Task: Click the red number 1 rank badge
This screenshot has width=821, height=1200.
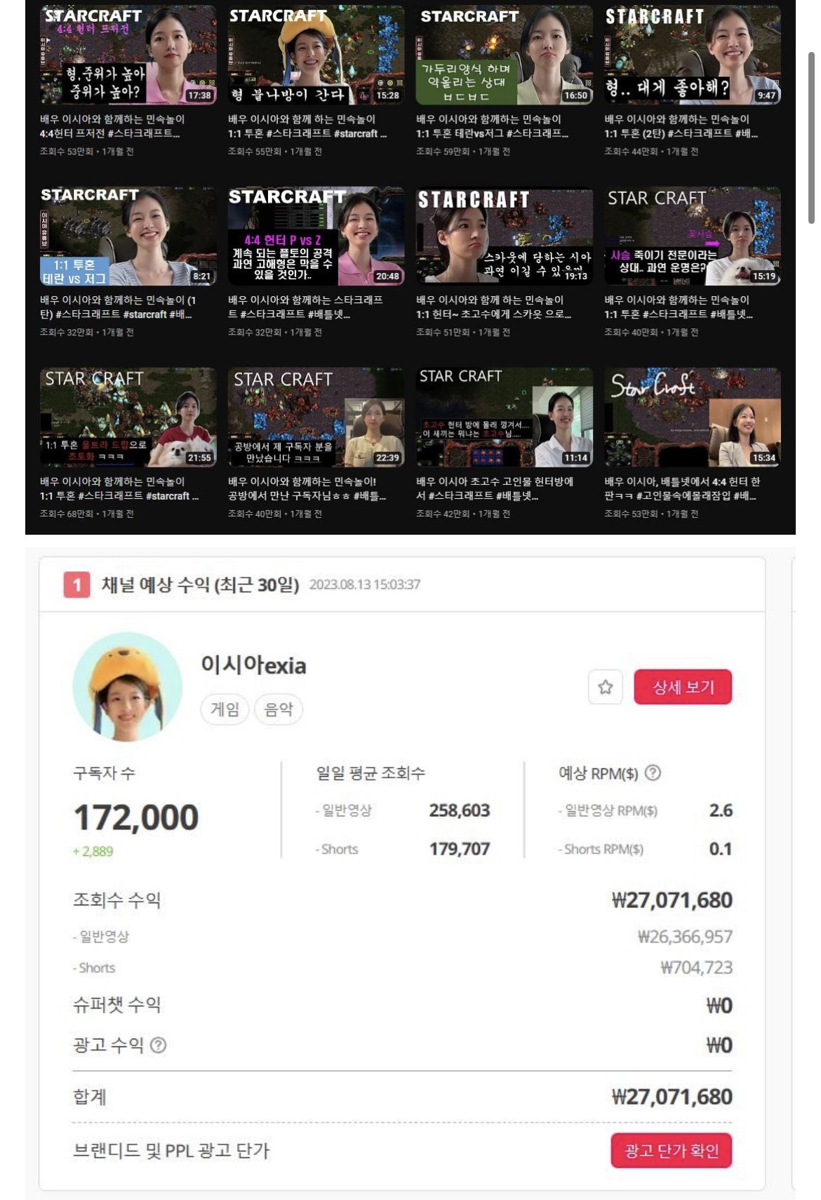Action: pyautogui.click(x=76, y=585)
